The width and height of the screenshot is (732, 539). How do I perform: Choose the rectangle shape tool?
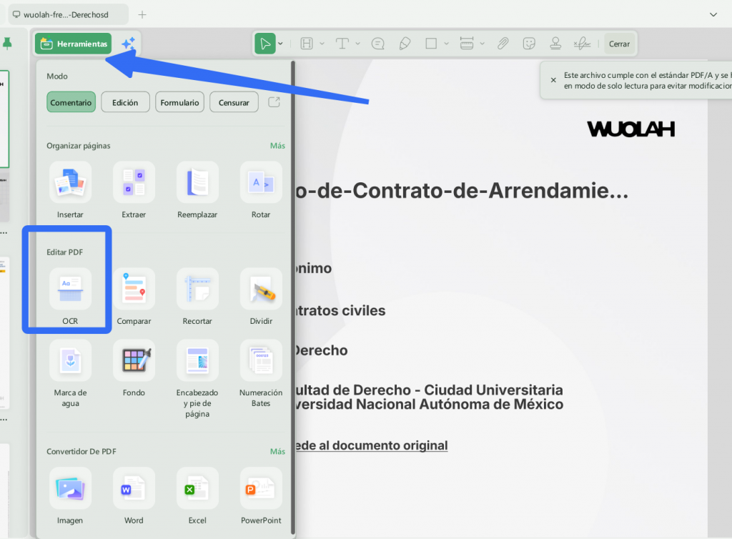(431, 44)
